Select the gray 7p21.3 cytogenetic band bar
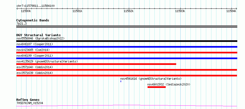 pyautogui.click(x=127, y=27)
